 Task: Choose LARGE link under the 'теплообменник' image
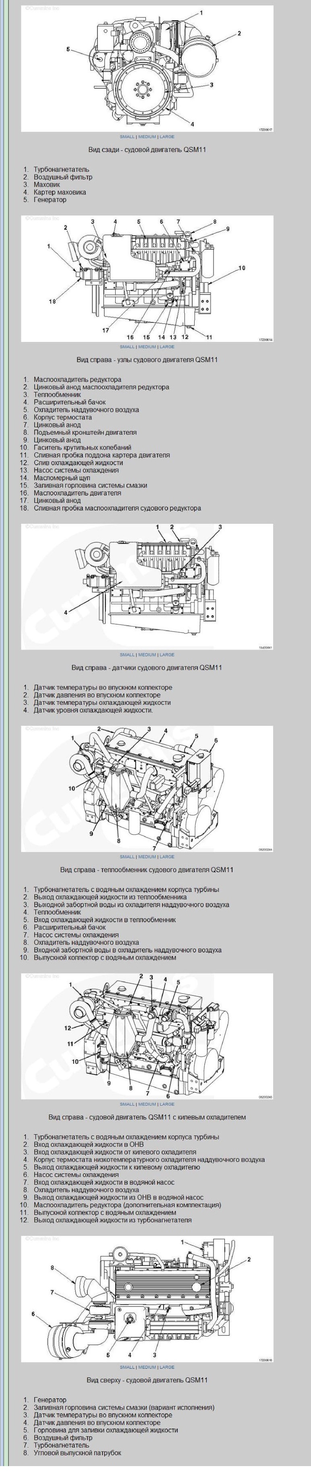(x=167, y=856)
